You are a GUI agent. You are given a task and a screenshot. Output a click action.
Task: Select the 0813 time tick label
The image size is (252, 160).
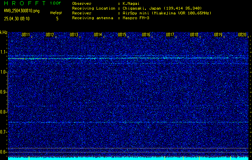[74, 35]
